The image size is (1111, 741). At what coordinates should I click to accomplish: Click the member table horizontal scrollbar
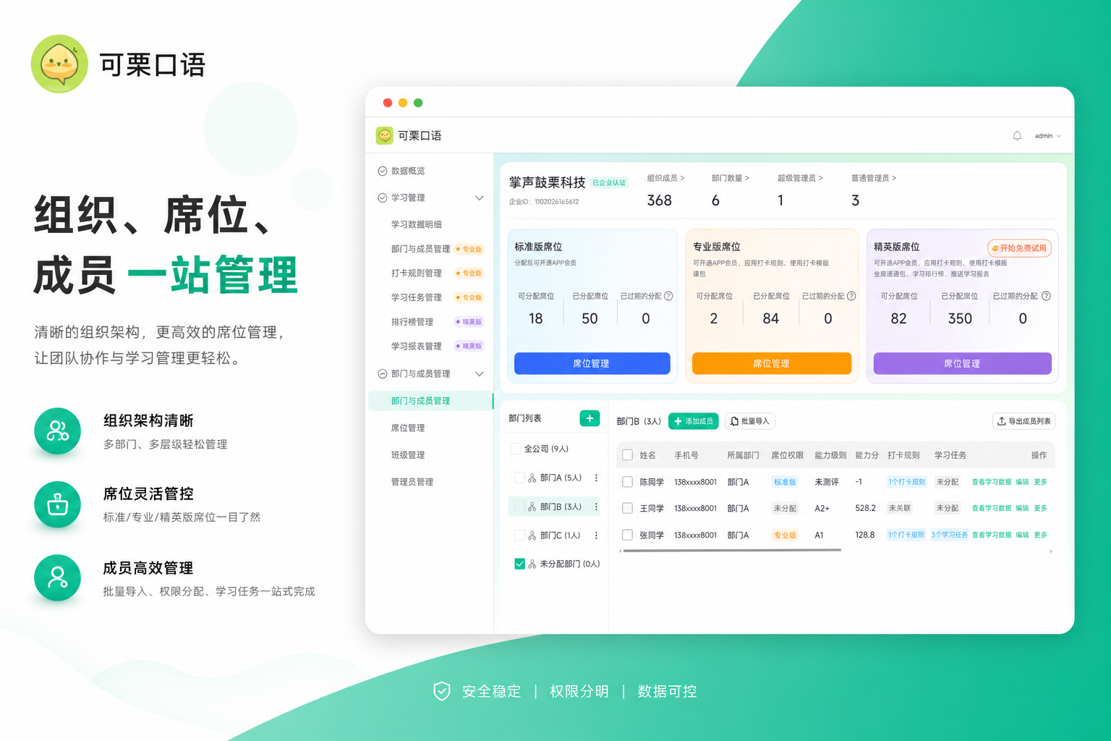[x=732, y=551]
